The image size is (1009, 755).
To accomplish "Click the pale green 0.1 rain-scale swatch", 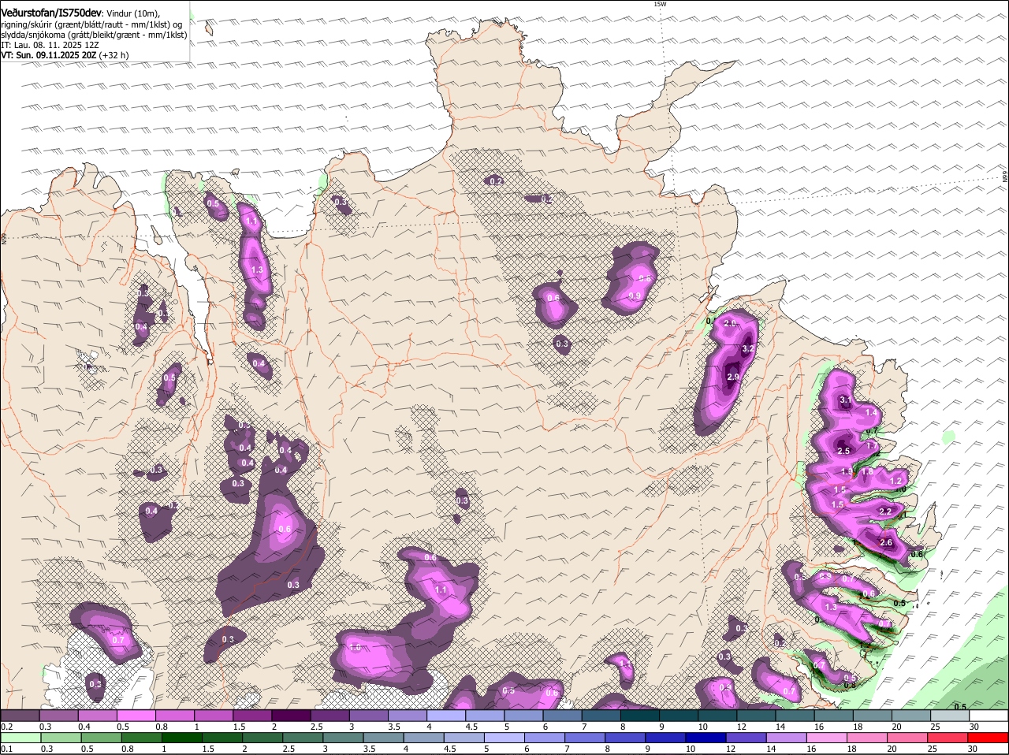I will pyautogui.click(x=20, y=738).
